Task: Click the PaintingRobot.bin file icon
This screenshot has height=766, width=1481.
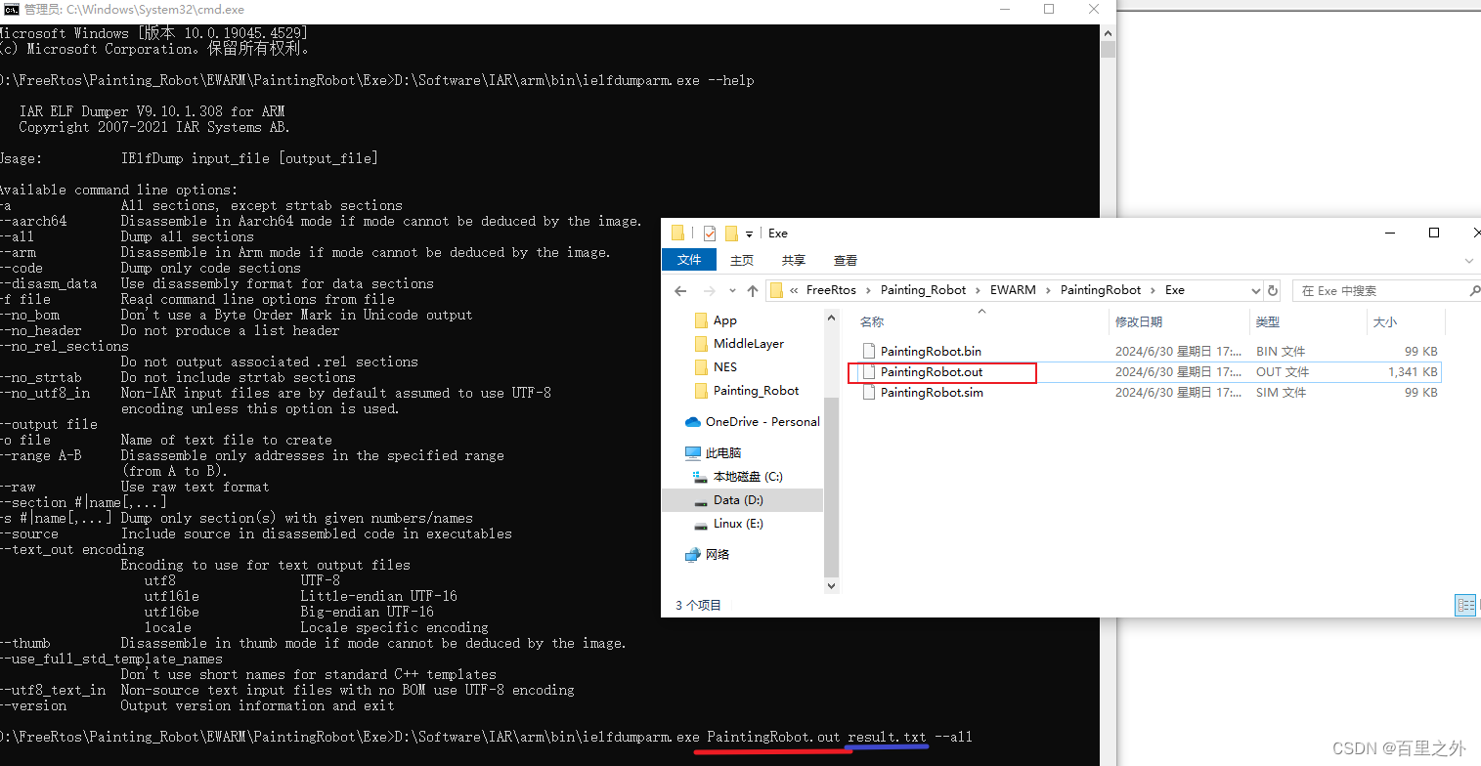Action: click(x=869, y=351)
